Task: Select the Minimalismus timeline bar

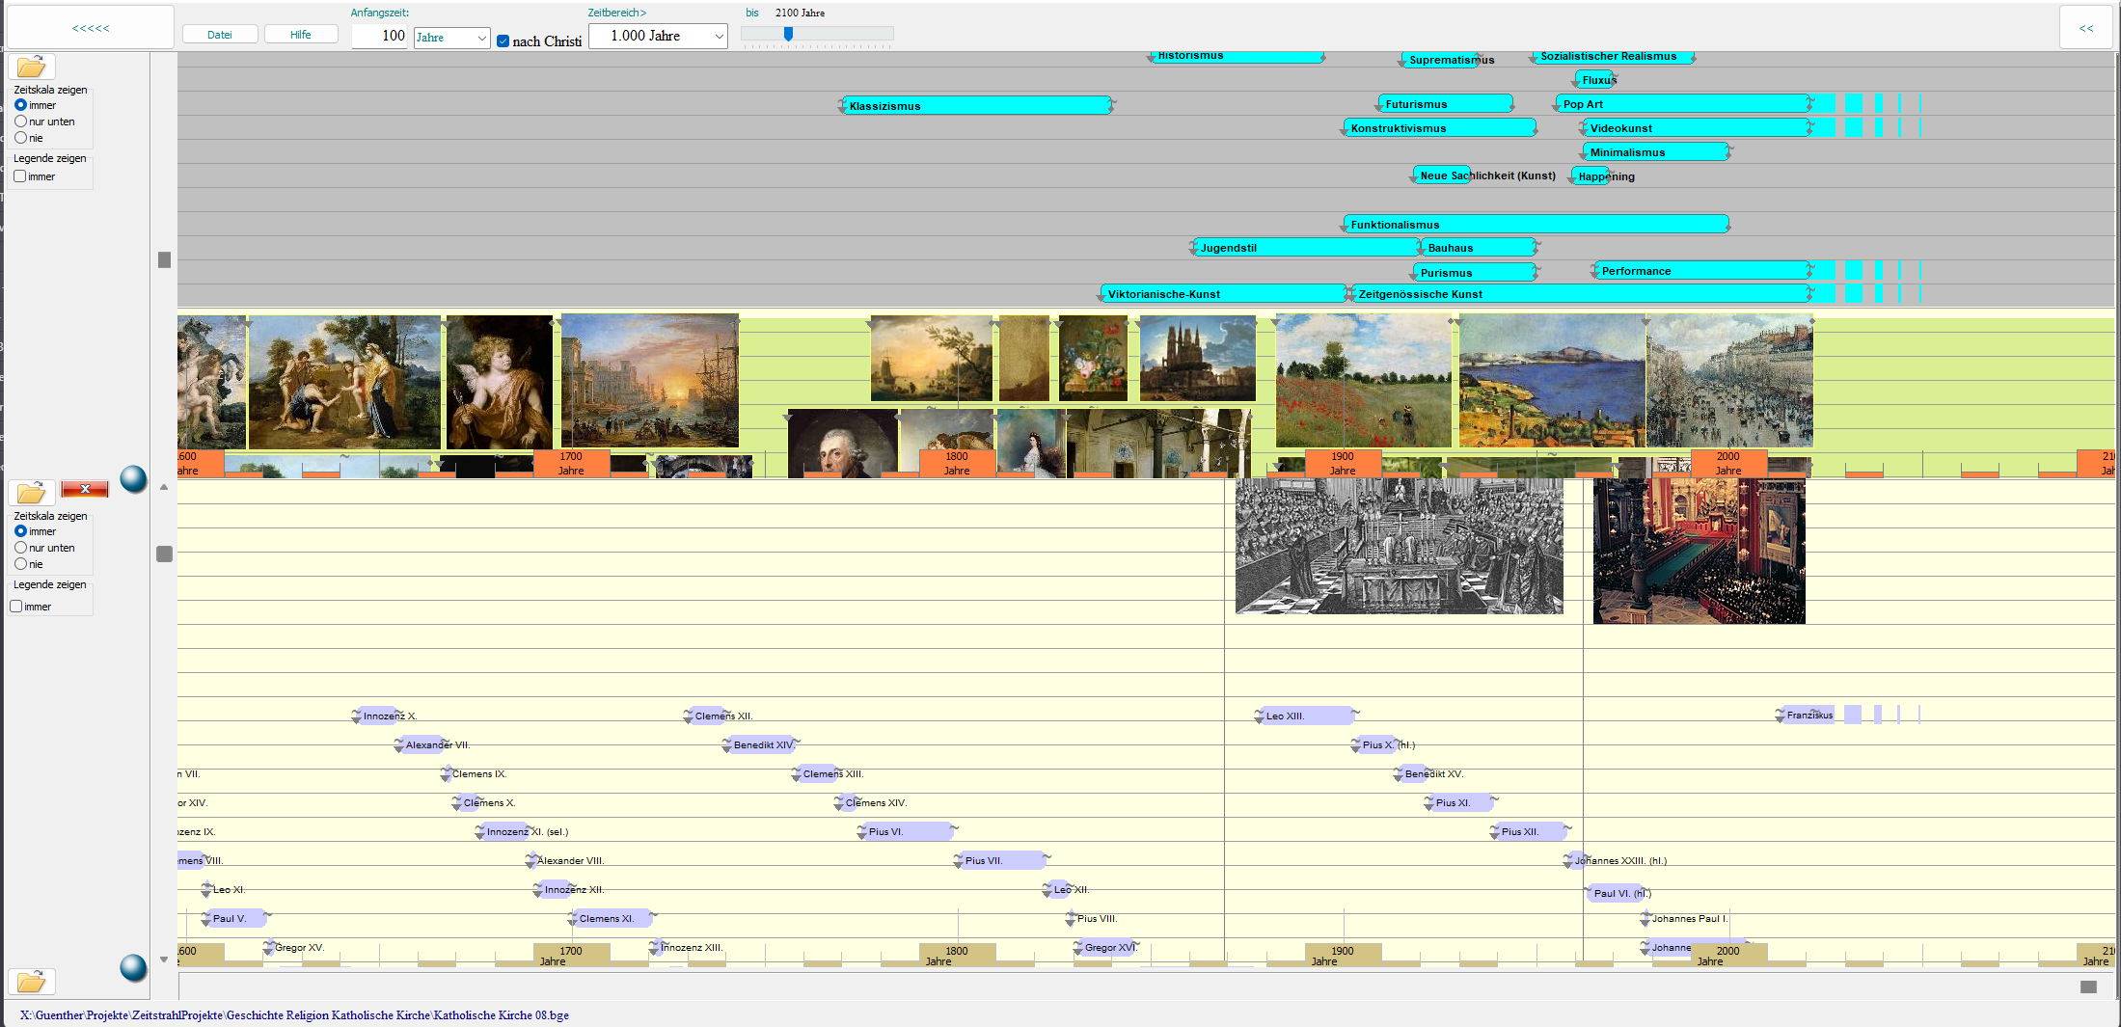Action: 1655,152
